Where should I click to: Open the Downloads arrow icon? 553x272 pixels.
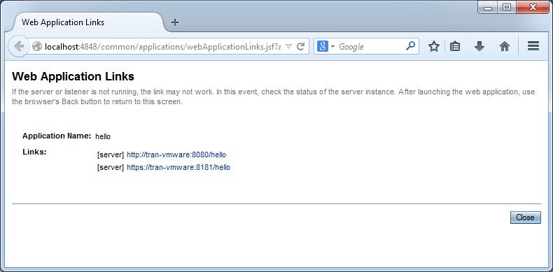click(x=479, y=46)
